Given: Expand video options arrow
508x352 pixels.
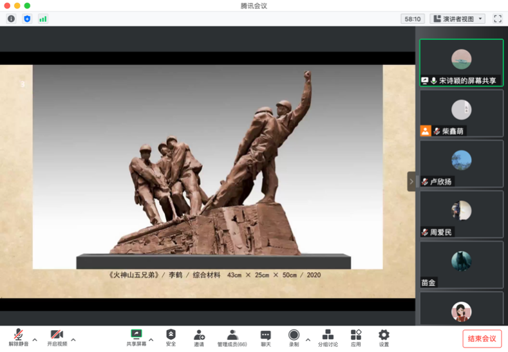Looking at the screenshot, I should pyautogui.click(x=73, y=340).
